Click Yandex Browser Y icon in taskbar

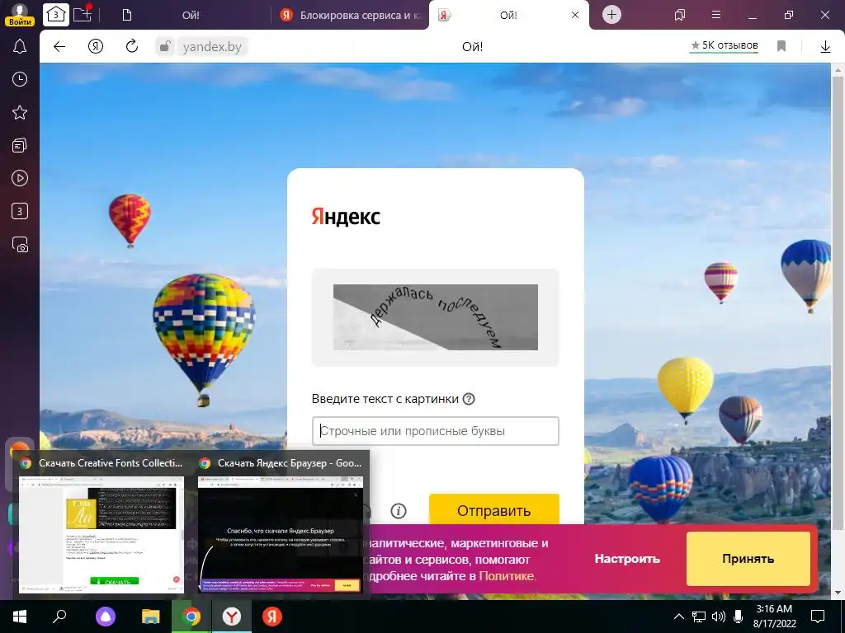tap(232, 617)
